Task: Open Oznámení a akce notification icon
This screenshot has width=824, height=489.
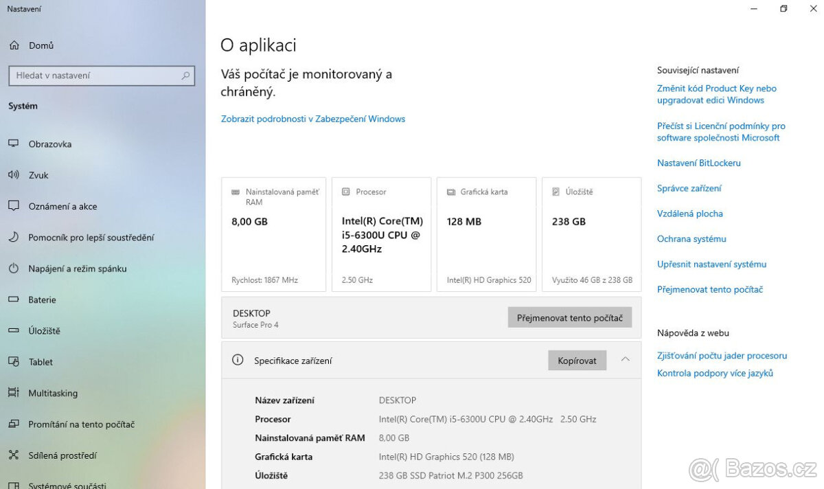Action: pos(14,206)
